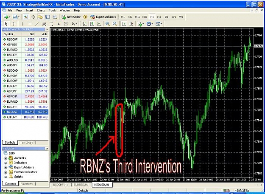This screenshot has width=265, height=194.
Task: Open the File menu
Action: [x=10, y=10]
